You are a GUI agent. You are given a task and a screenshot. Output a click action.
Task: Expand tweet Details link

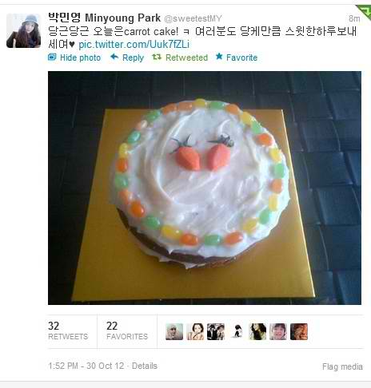point(145,366)
